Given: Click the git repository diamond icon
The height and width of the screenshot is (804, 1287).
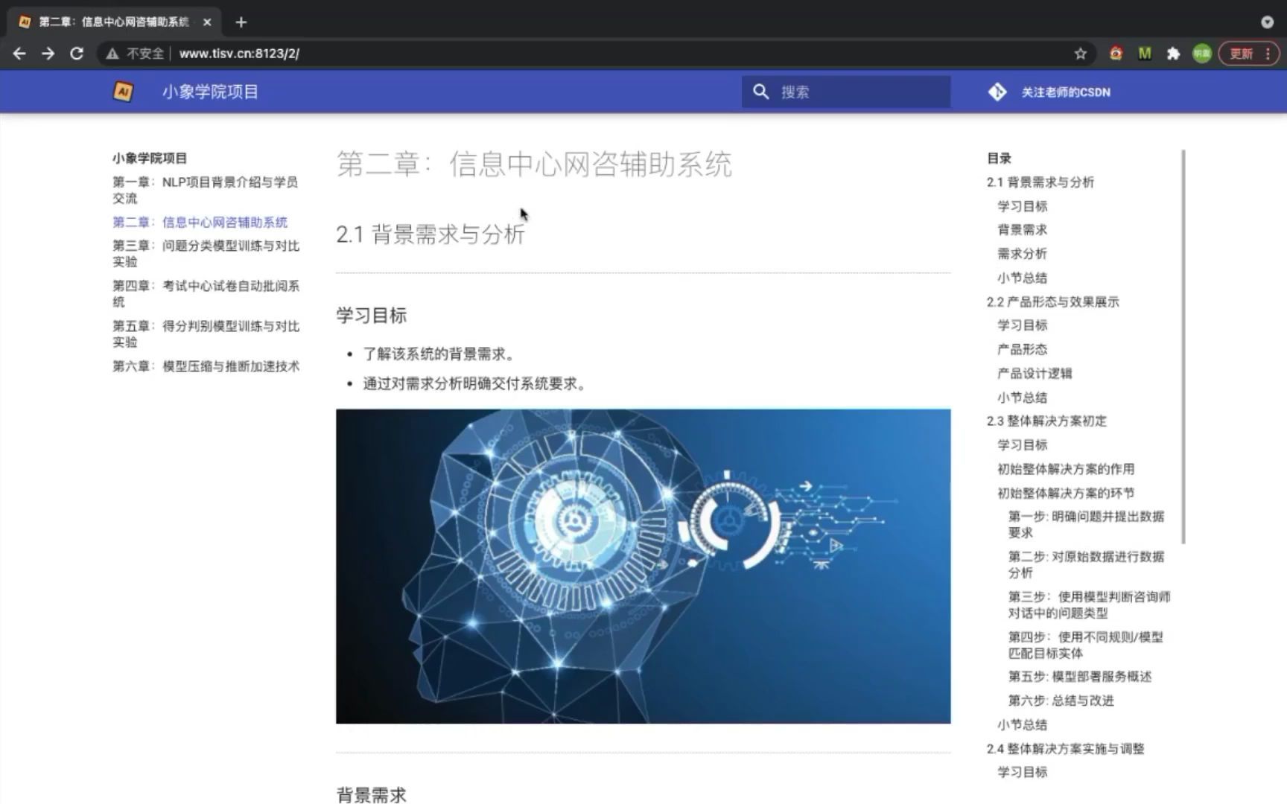Looking at the screenshot, I should tap(997, 92).
